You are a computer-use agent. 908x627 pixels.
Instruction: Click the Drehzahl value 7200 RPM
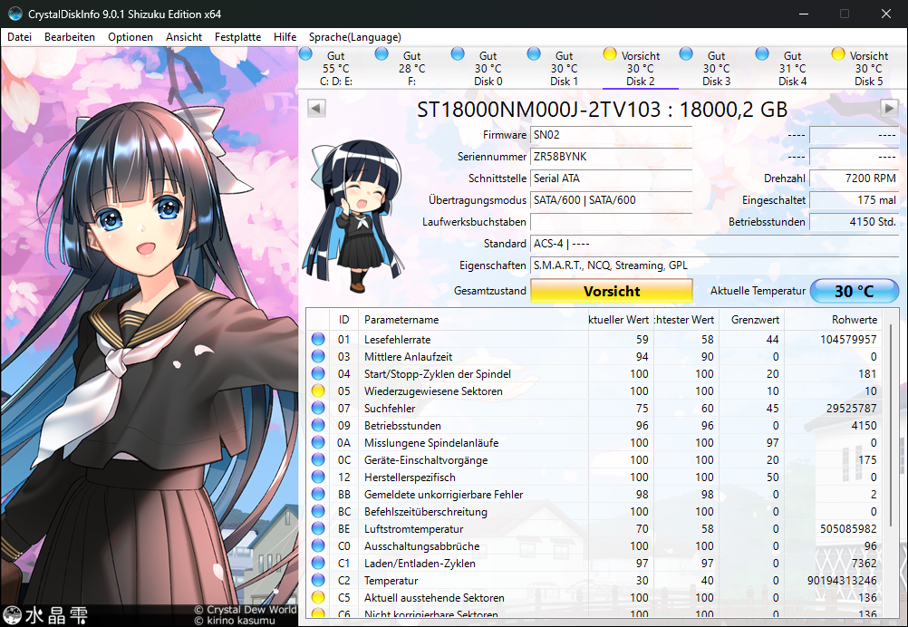pos(855,178)
